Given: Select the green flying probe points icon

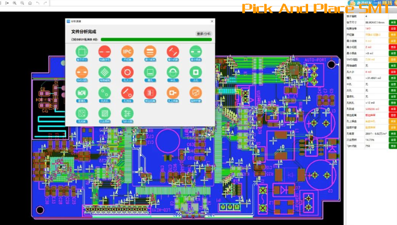Looking at the screenshot, I should tap(127, 114).
